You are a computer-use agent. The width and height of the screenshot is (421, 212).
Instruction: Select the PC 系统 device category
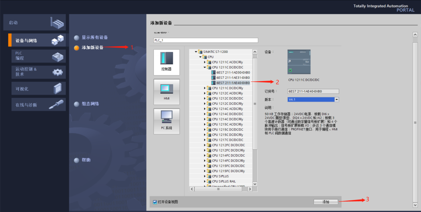[x=166, y=121]
